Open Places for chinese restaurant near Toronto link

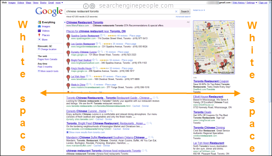pos(96,31)
